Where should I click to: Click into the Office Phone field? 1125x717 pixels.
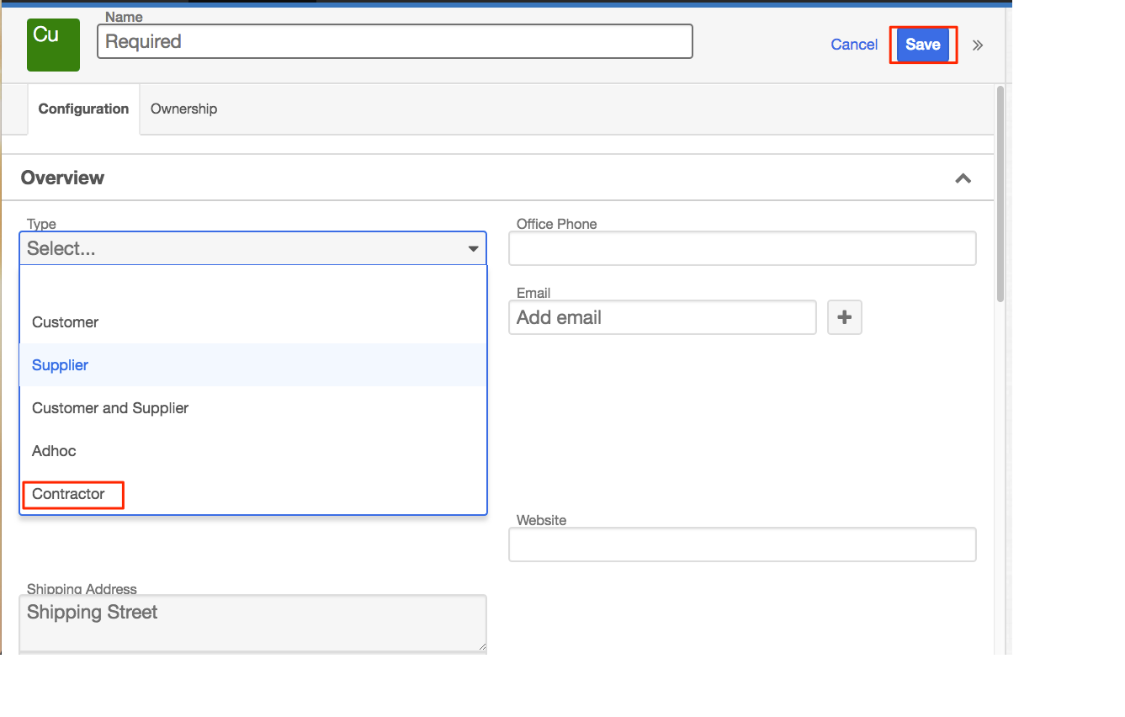[x=742, y=248]
